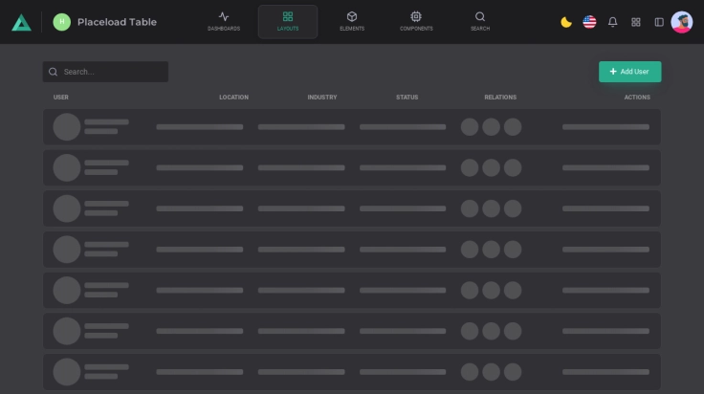Click the magnifier icon in search box
Viewport: 704px width, 394px height.
[54, 72]
